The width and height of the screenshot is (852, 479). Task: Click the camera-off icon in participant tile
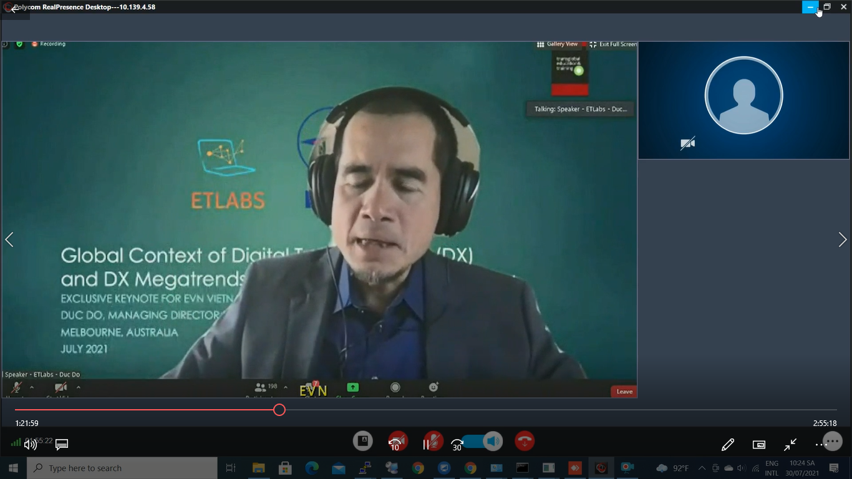point(687,144)
